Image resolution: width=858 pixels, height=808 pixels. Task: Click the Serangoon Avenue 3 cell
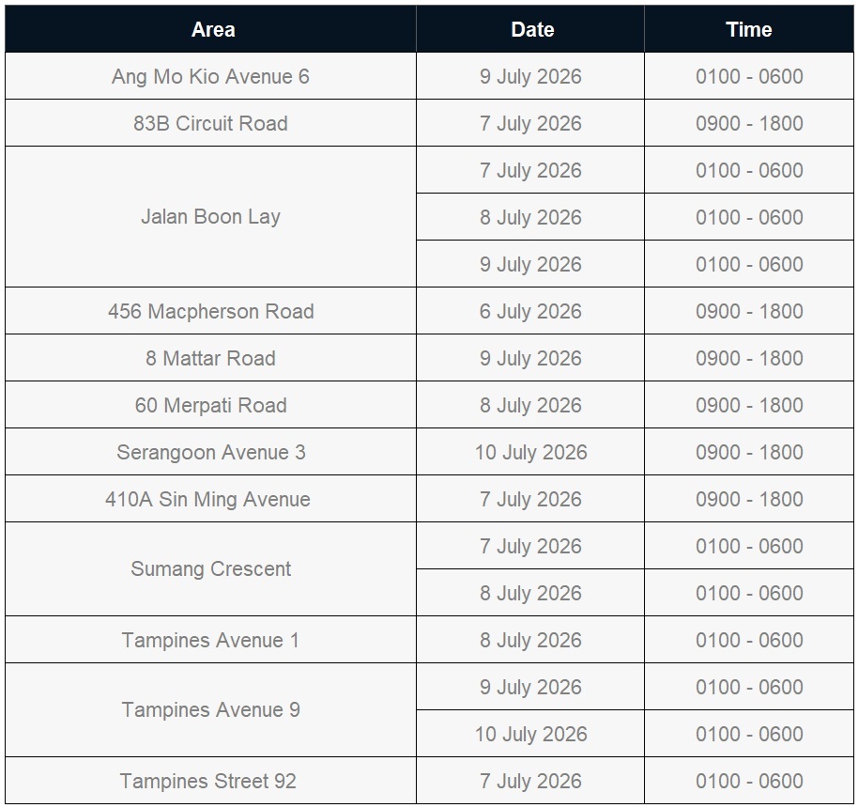[x=210, y=453]
